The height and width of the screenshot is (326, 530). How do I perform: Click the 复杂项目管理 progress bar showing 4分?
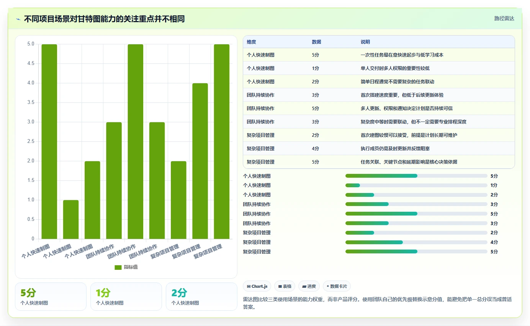tap(416, 242)
